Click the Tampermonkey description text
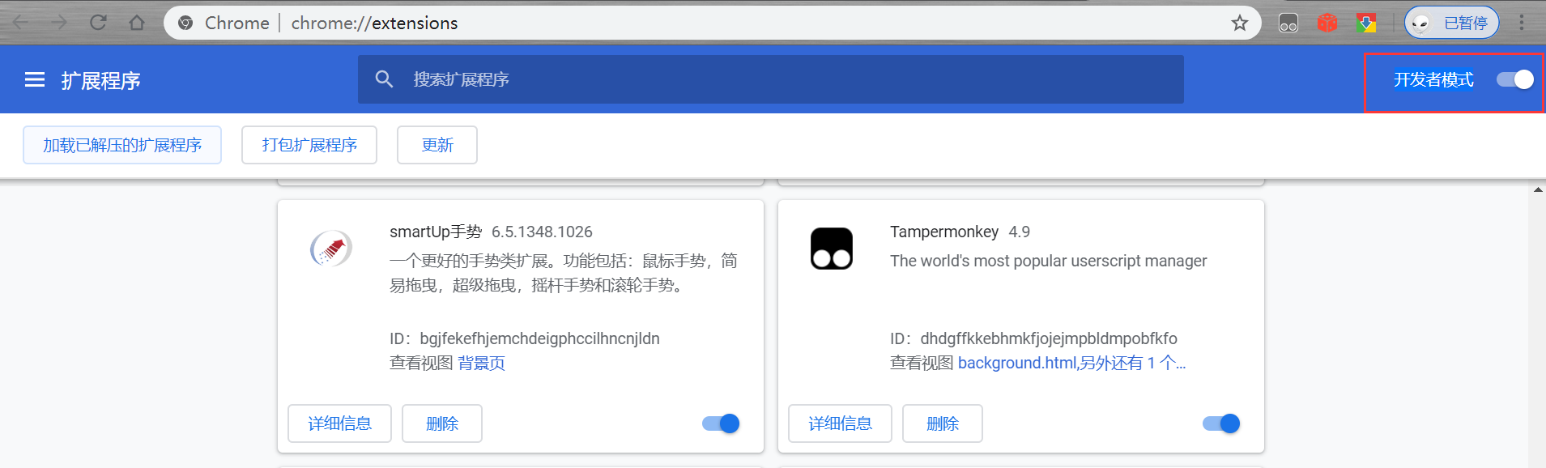Viewport: 1546px width, 468px height. [1048, 261]
